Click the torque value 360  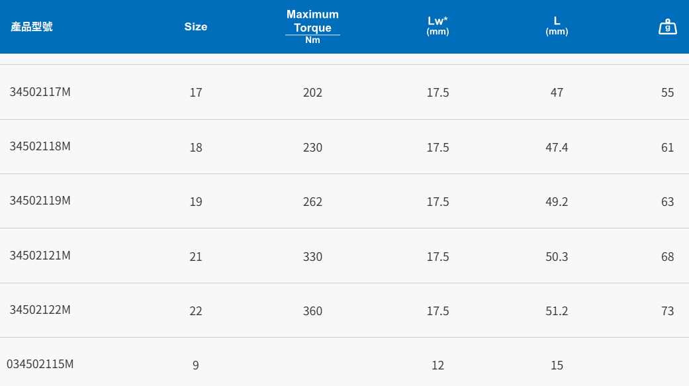coord(312,311)
